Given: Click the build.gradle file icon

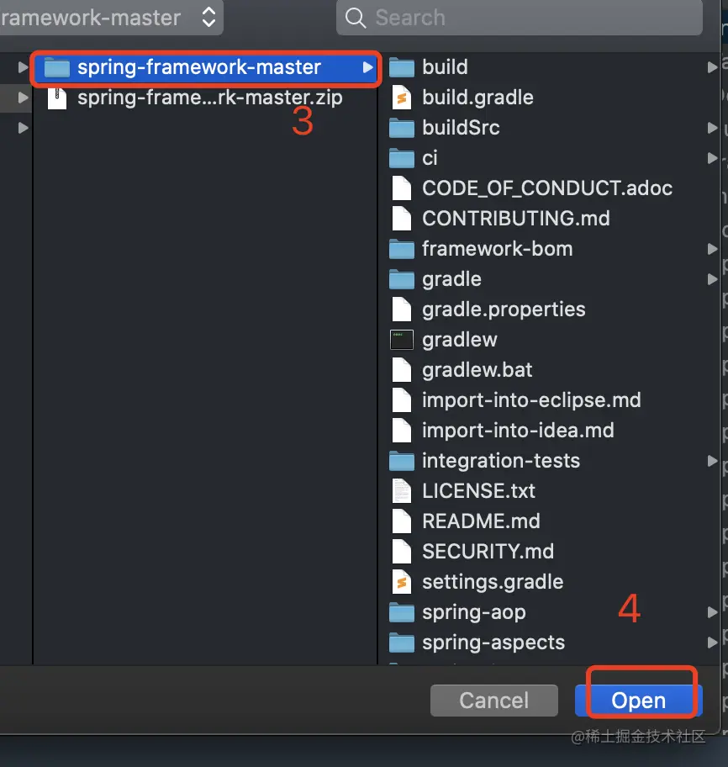Looking at the screenshot, I should (401, 98).
